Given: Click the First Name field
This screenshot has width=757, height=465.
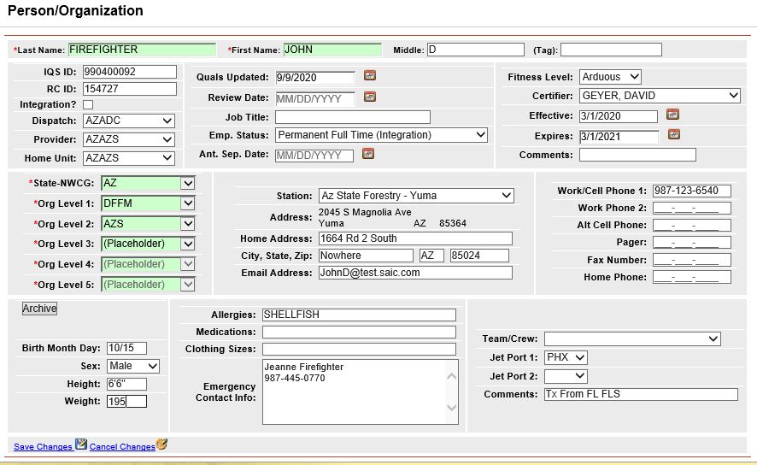Looking at the screenshot, I should click(x=332, y=50).
